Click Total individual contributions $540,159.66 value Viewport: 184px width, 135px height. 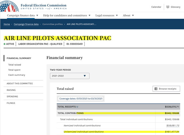click(172, 119)
